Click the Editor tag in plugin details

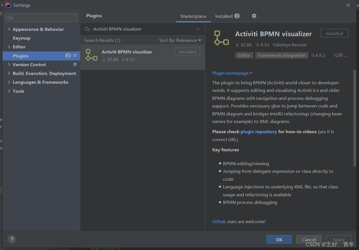click(244, 55)
